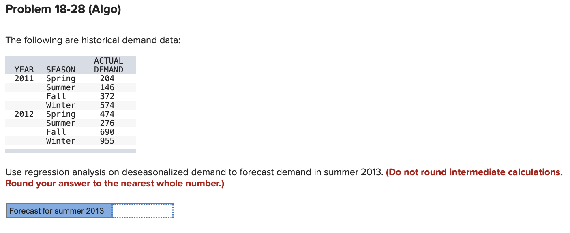Viewport: 570px width, 233px height.
Task: Select the SEASON column header
Action: click(61, 70)
